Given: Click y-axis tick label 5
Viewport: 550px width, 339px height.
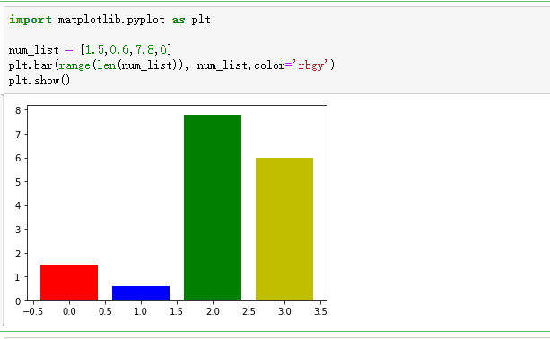Looking at the screenshot, I should tap(18, 182).
